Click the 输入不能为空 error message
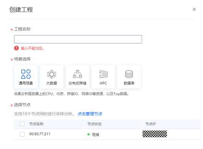 tap(32, 48)
